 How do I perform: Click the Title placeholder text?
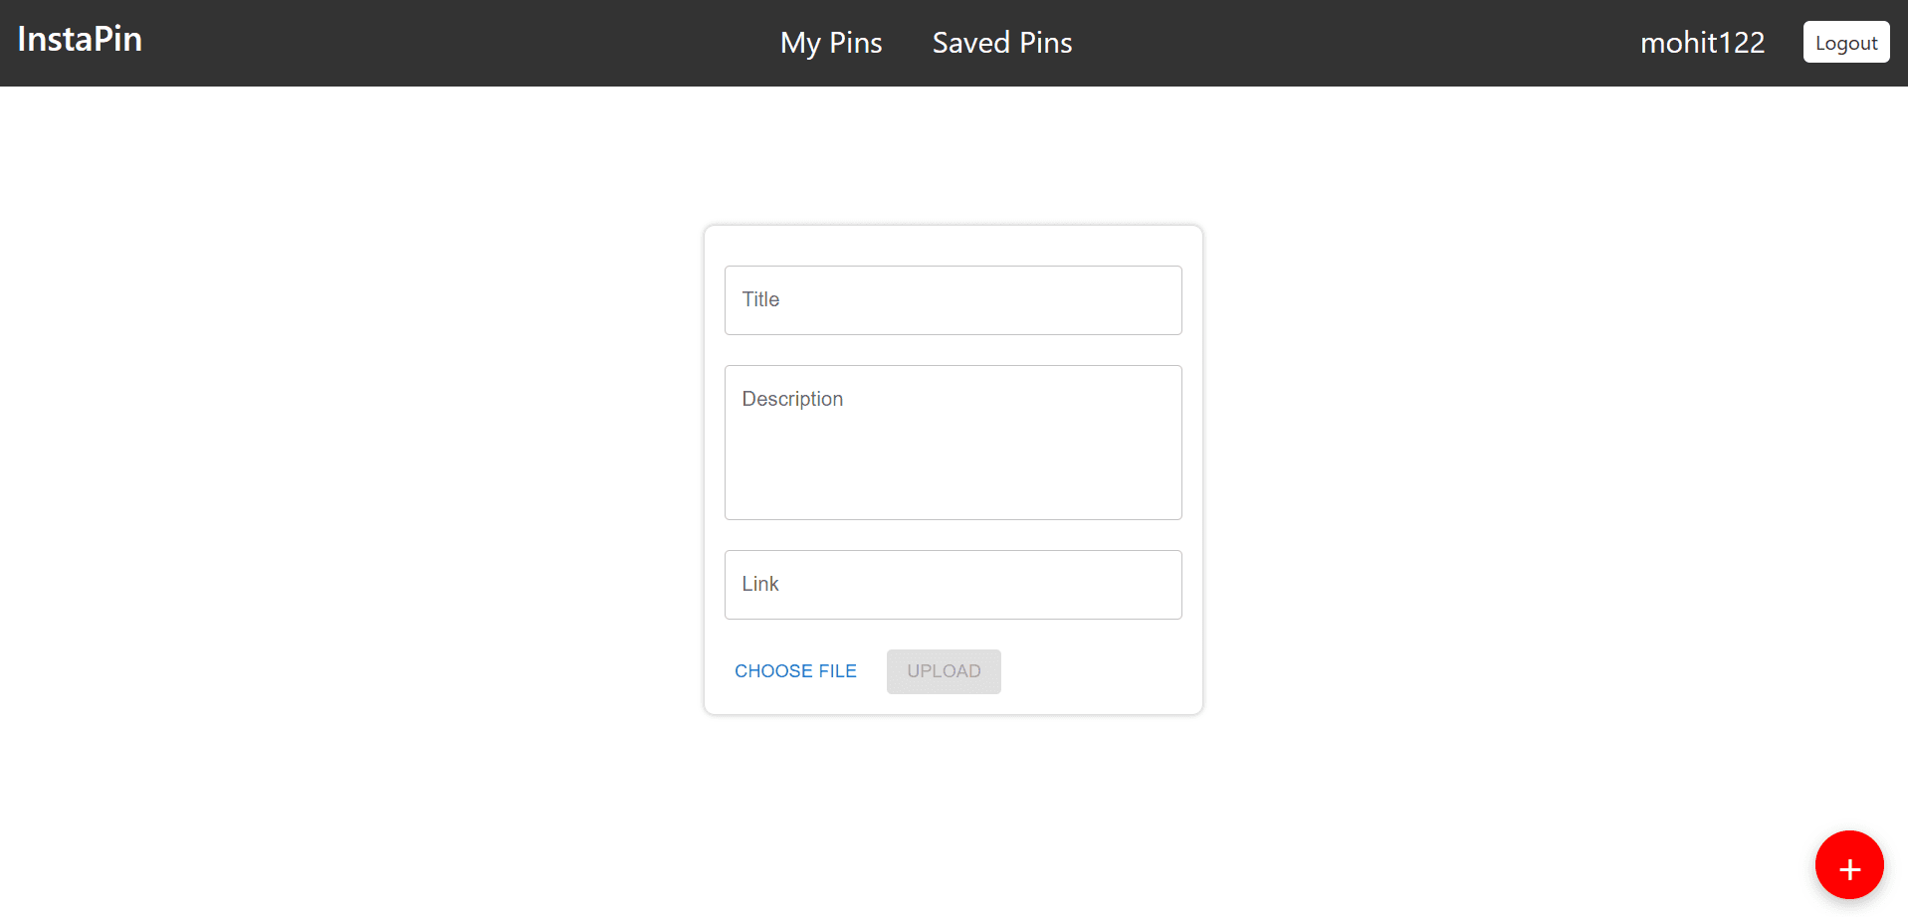760,299
